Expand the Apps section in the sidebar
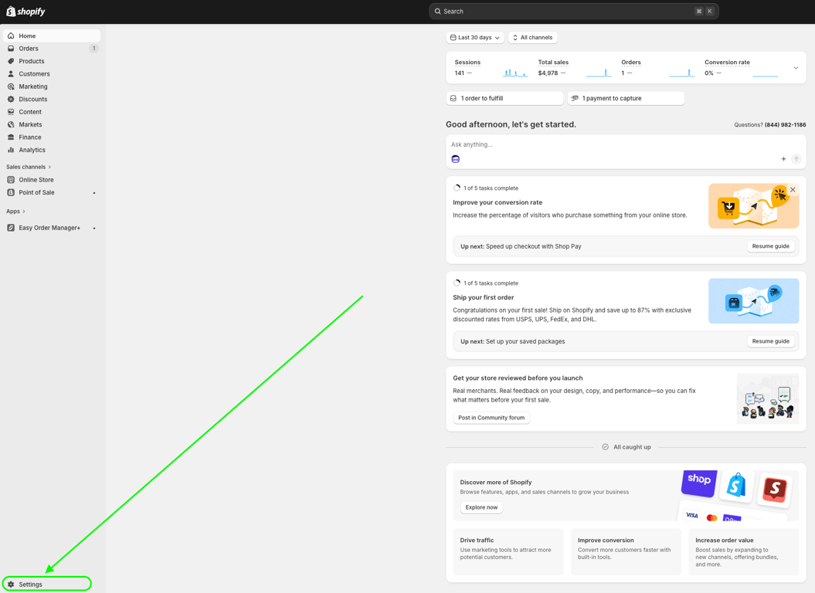 click(x=15, y=211)
